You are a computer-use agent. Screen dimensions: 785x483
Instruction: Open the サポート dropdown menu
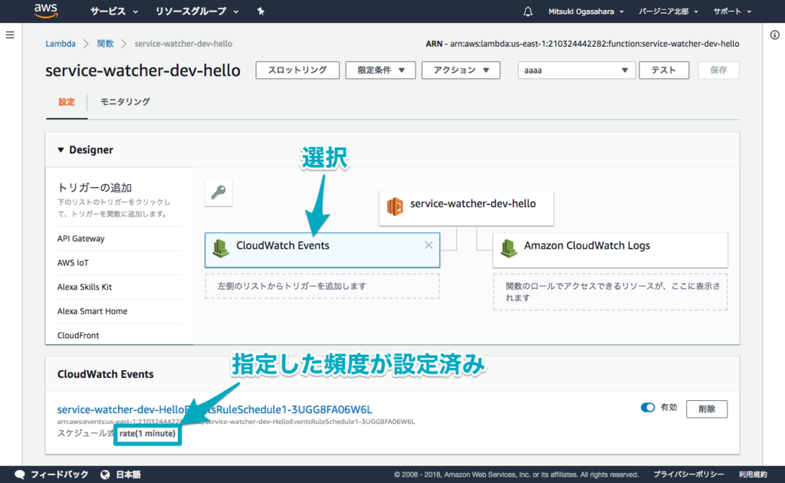point(732,11)
